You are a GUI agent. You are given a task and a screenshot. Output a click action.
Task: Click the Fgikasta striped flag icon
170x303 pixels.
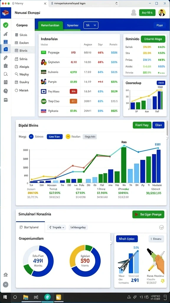click(x=44, y=111)
